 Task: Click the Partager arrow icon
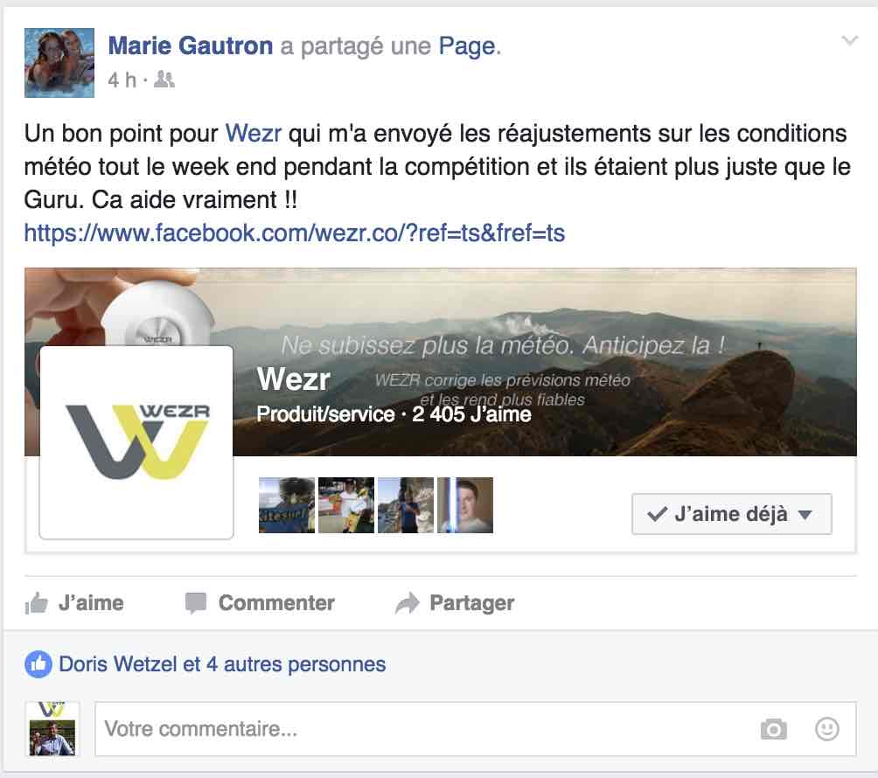click(408, 603)
